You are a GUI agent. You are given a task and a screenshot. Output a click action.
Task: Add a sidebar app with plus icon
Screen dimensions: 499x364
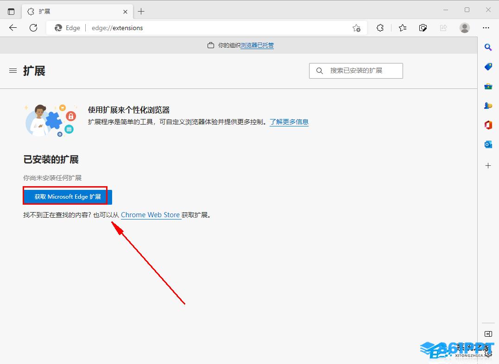pyautogui.click(x=488, y=165)
